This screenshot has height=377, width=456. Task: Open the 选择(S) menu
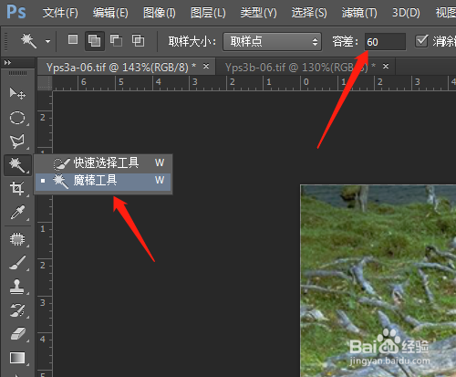(x=309, y=13)
